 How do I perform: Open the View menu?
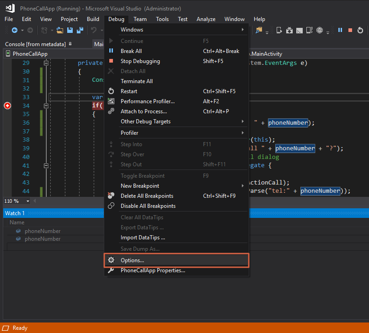46,19
